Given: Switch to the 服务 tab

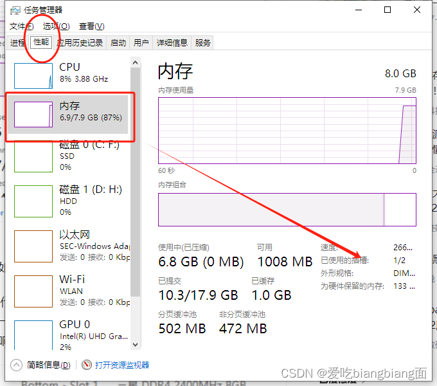Looking at the screenshot, I should coord(202,42).
